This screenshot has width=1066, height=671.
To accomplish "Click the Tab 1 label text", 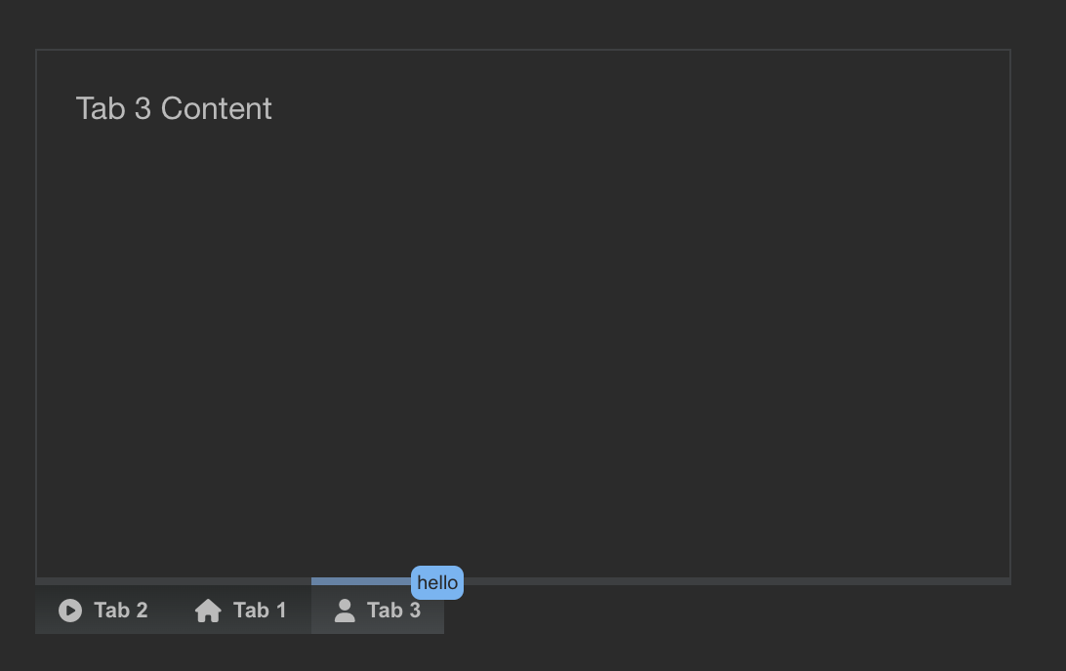I will click(x=259, y=611).
